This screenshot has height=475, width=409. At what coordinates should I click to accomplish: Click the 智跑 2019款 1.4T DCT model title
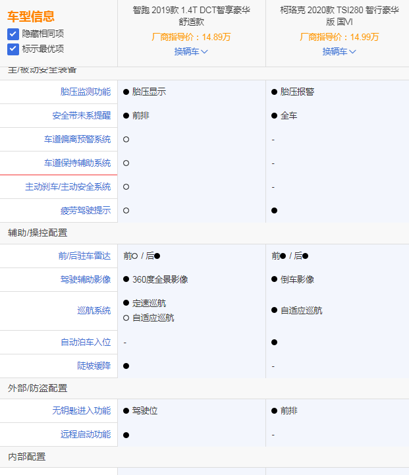191,16
